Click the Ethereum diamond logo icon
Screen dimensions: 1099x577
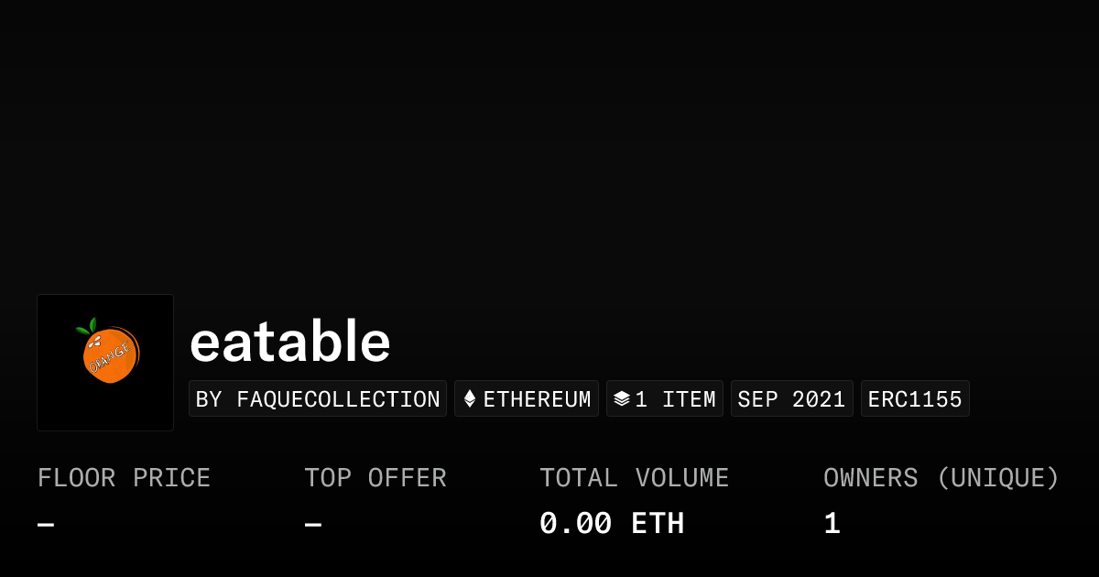[x=470, y=399]
